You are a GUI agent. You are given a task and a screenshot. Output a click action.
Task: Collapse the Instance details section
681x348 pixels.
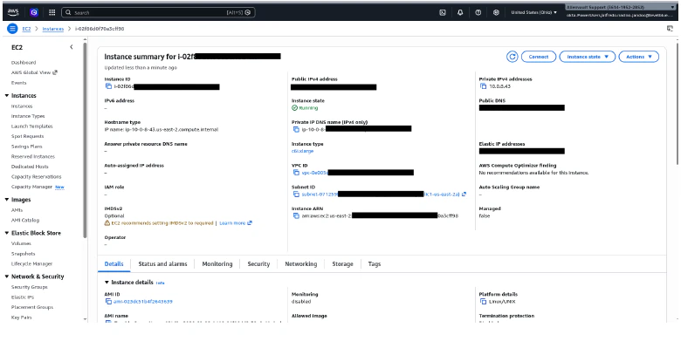[x=107, y=282]
